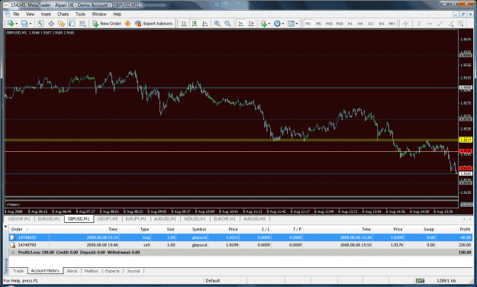Select the Trendline drawing tool
This screenshot has width=477, height=287.
pyautogui.click(x=440, y=24)
